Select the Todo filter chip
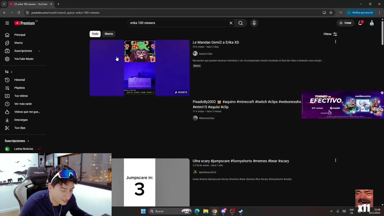 (x=95, y=34)
